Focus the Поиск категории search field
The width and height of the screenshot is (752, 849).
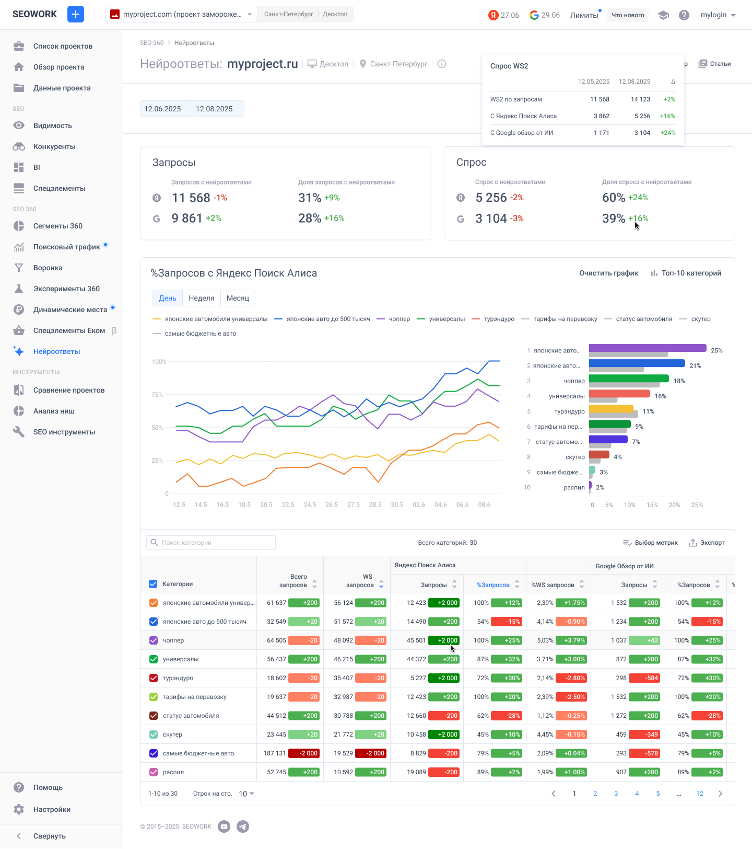click(x=211, y=543)
